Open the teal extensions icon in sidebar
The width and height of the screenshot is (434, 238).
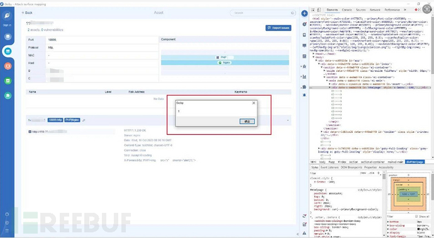(x=8, y=95)
